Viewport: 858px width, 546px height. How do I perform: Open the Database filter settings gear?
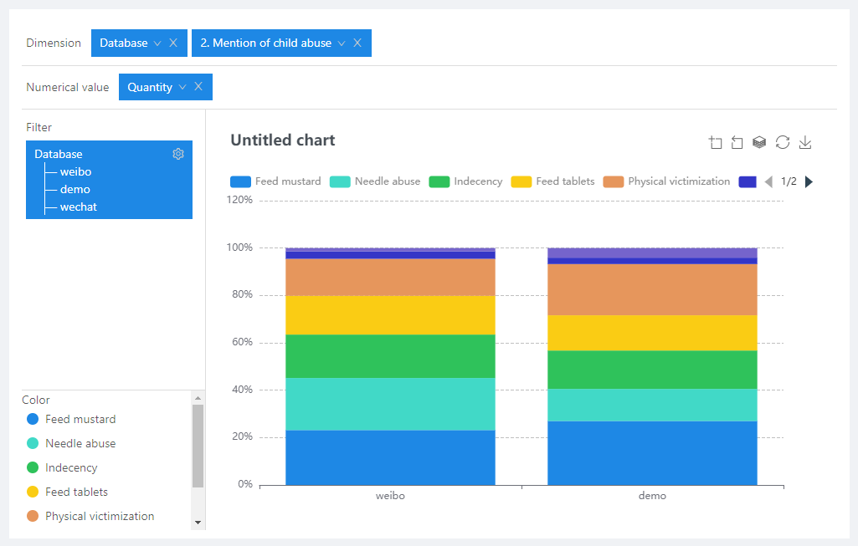[x=177, y=154]
